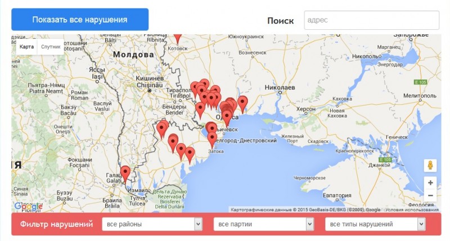Open the все районы dropdown
450x241 pixels.
click(x=152, y=225)
